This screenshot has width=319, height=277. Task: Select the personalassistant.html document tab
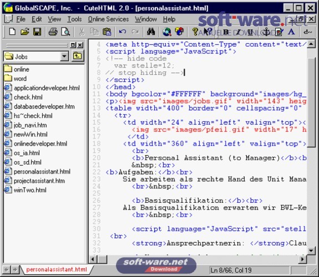click(57, 269)
